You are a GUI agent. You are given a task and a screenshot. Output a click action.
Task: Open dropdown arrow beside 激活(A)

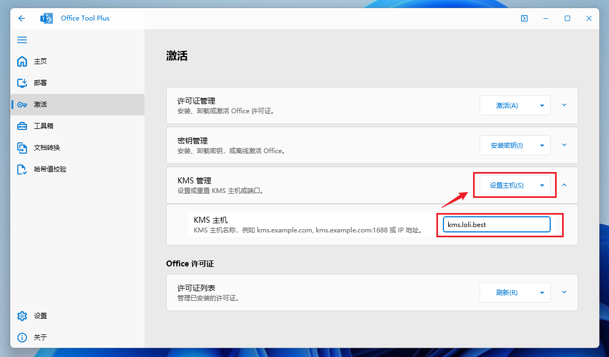[x=542, y=106]
